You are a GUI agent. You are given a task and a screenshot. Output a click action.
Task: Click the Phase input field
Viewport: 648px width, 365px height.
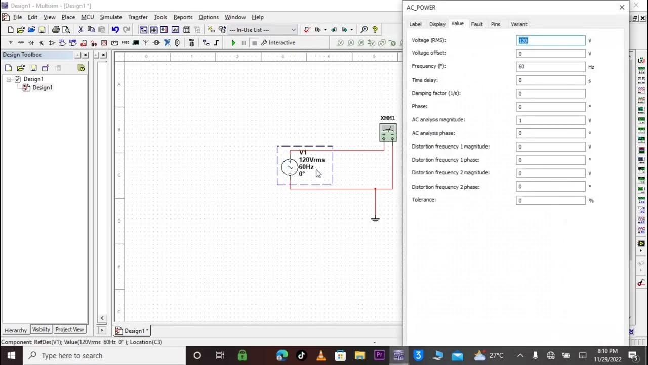click(551, 107)
